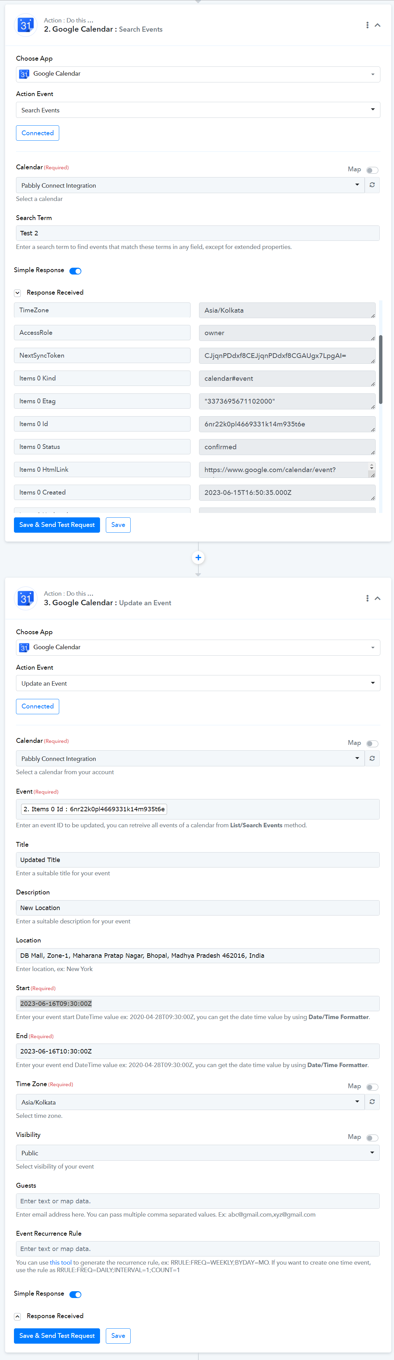Click Event Recurrence Rule input field
The image size is (394, 1360).
198,1249
